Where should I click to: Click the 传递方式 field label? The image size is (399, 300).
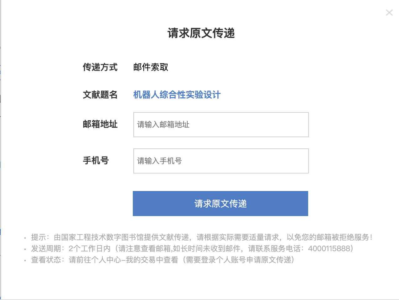[x=100, y=67]
